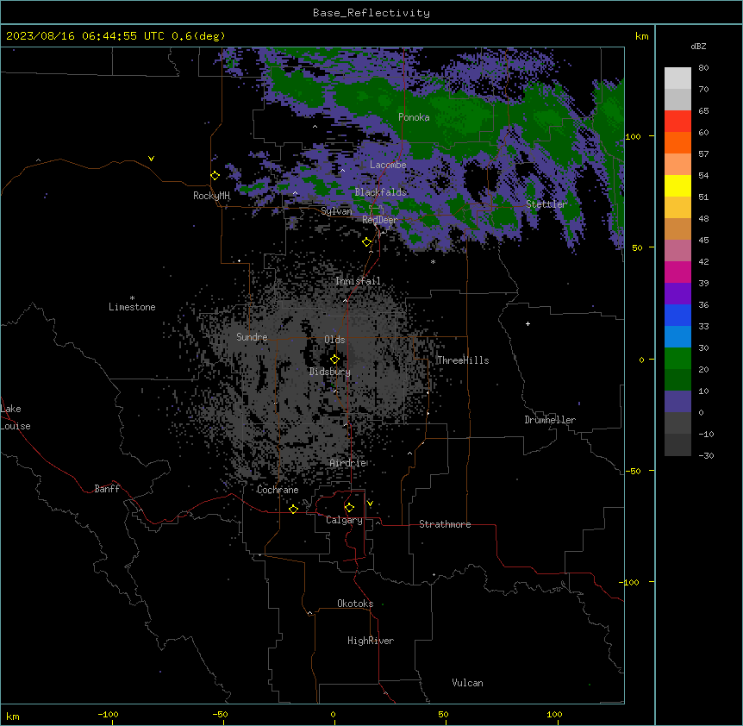Pick the blue 36 dBZ legend swatch
Screen dimensions: 743x726
coord(677,315)
